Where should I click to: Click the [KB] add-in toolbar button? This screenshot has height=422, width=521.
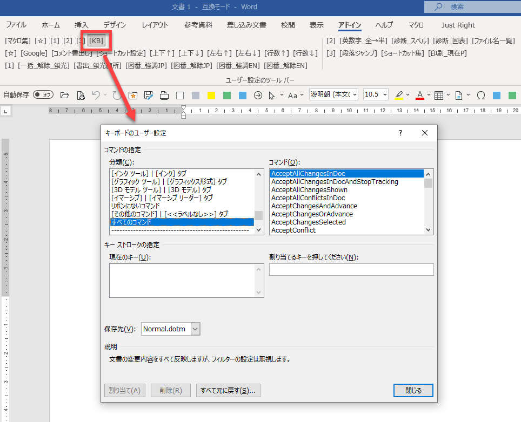96,40
